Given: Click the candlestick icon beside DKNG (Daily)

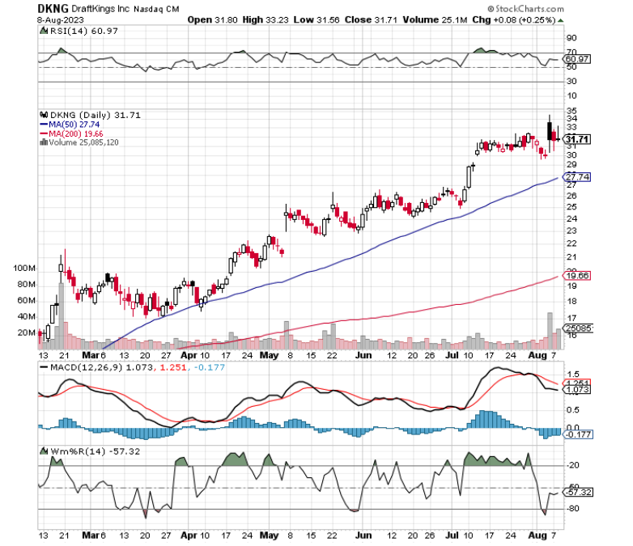Looking at the screenshot, I should coord(44,115).
